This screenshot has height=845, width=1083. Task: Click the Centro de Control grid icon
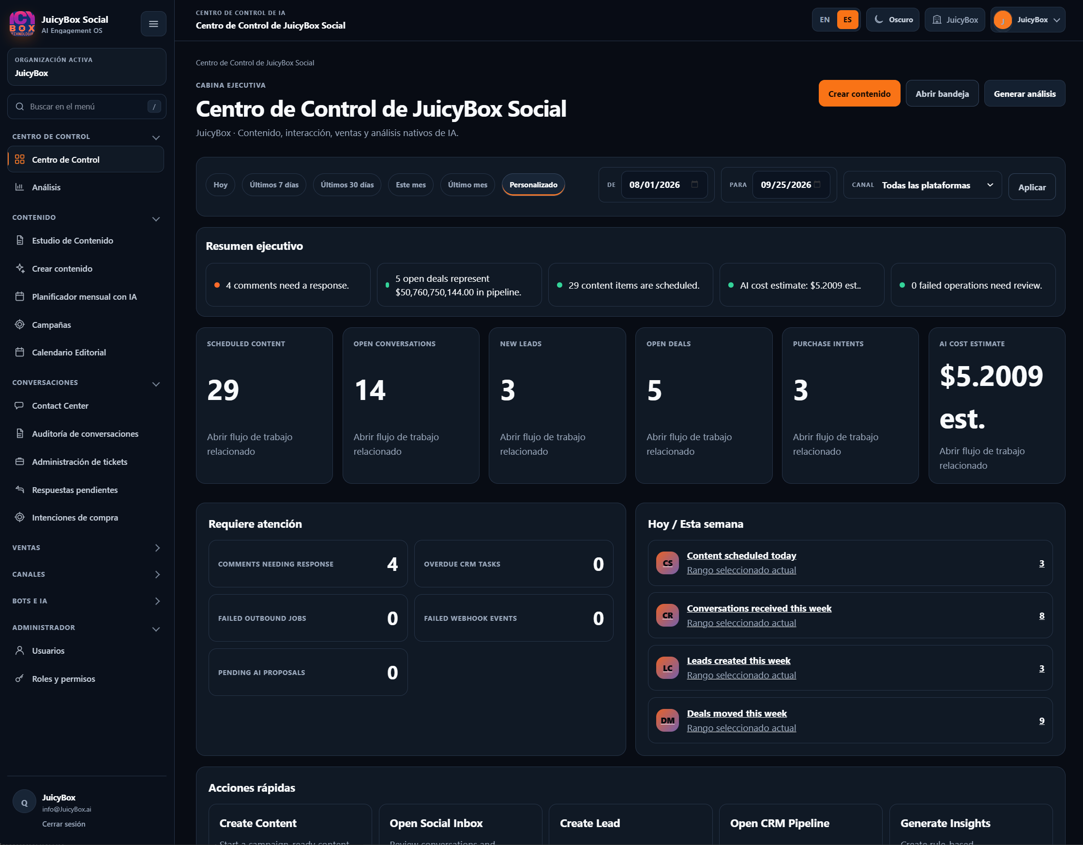point(20,159)
